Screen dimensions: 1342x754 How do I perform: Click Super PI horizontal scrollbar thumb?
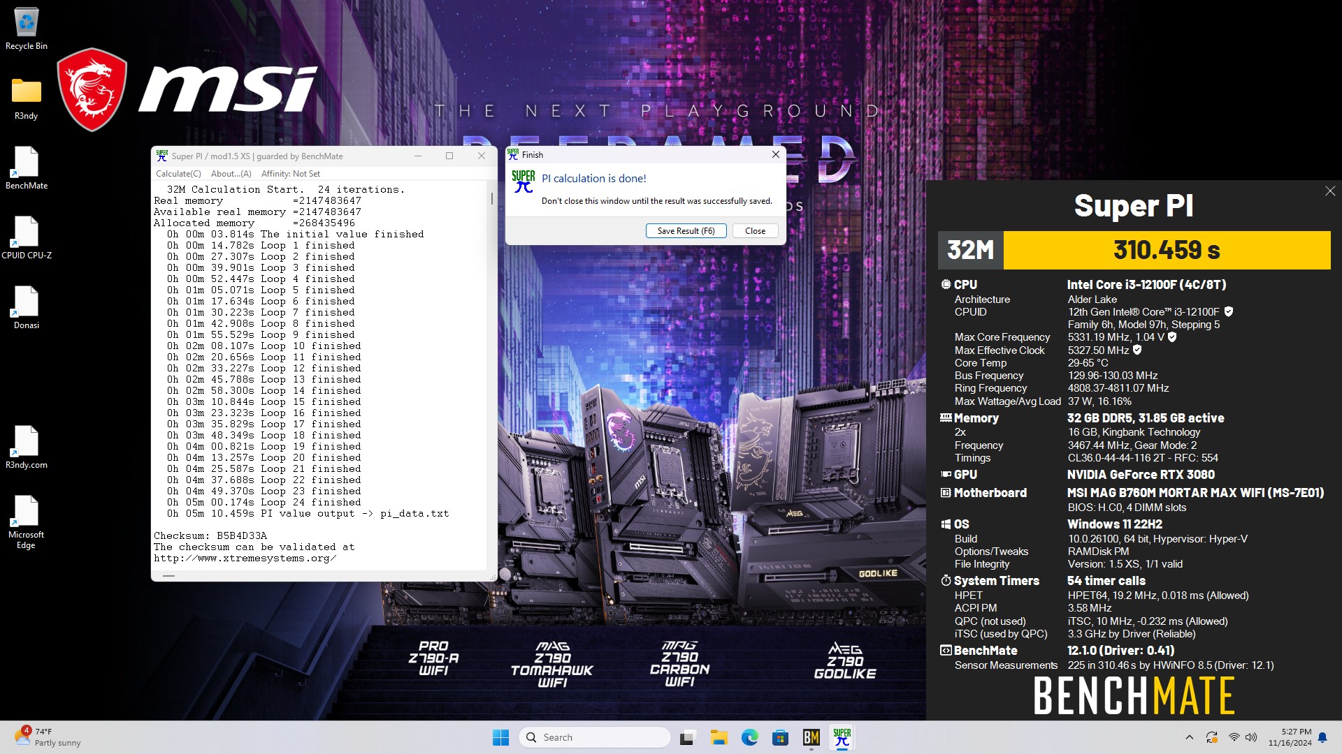click(168, 576)
